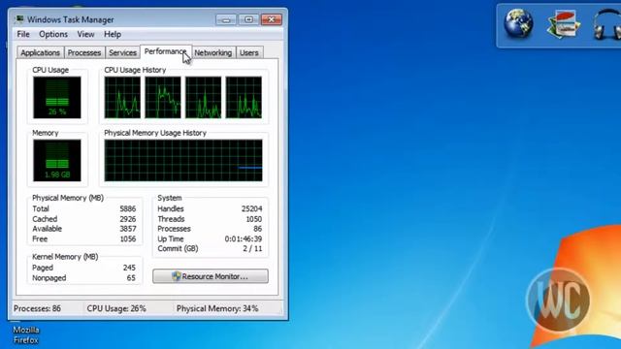Viewport: 621px width, 349px height.
Task: Click the CPU Usage History label
Action: tap(135, 70)
